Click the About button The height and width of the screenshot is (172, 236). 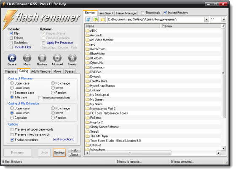(x=74, y=155)
